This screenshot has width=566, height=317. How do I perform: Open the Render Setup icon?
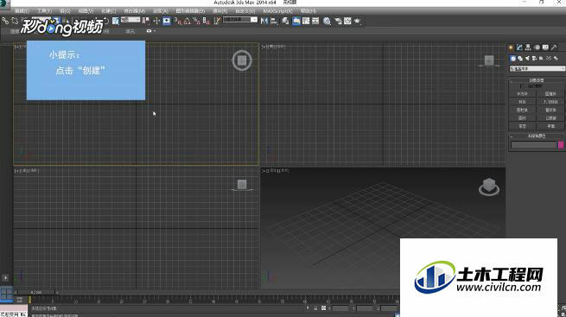click(x=338, y=21)
